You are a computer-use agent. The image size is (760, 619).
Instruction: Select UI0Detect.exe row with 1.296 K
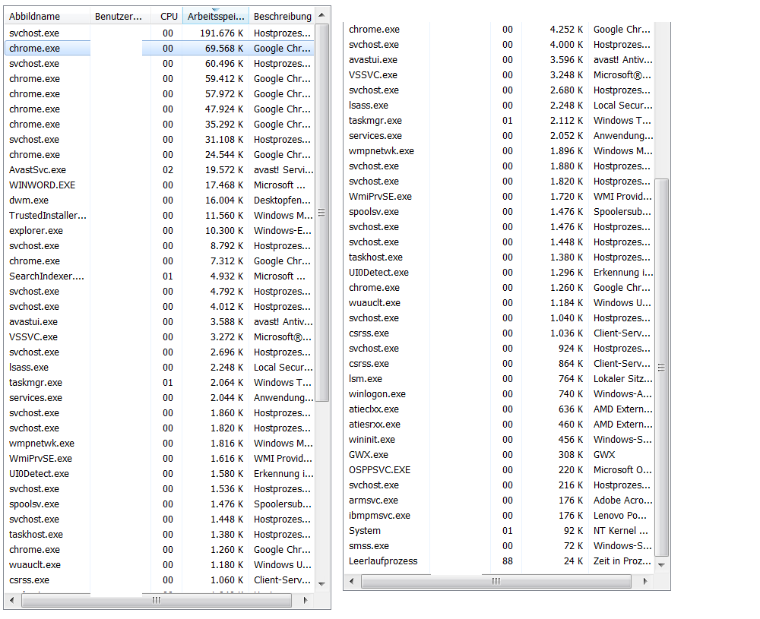click(x=499, y=272)
